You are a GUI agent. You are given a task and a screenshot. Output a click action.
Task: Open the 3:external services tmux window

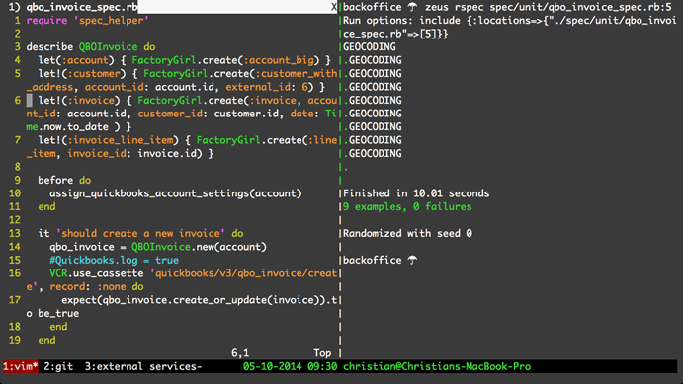[x=143, y=366]
